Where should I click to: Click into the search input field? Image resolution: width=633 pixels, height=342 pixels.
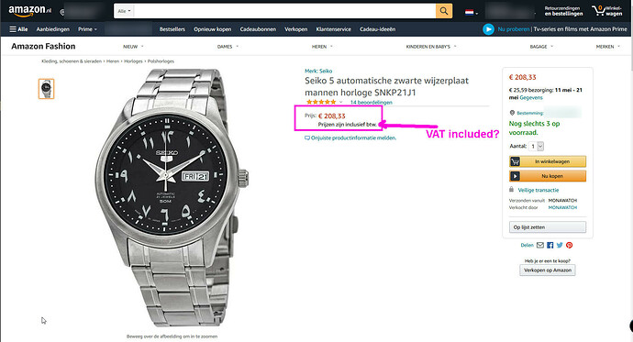tap(284, 11)
